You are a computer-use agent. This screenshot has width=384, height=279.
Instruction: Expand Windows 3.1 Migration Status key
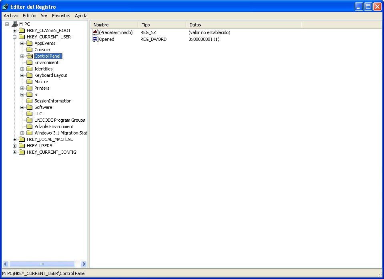(22, 133)
